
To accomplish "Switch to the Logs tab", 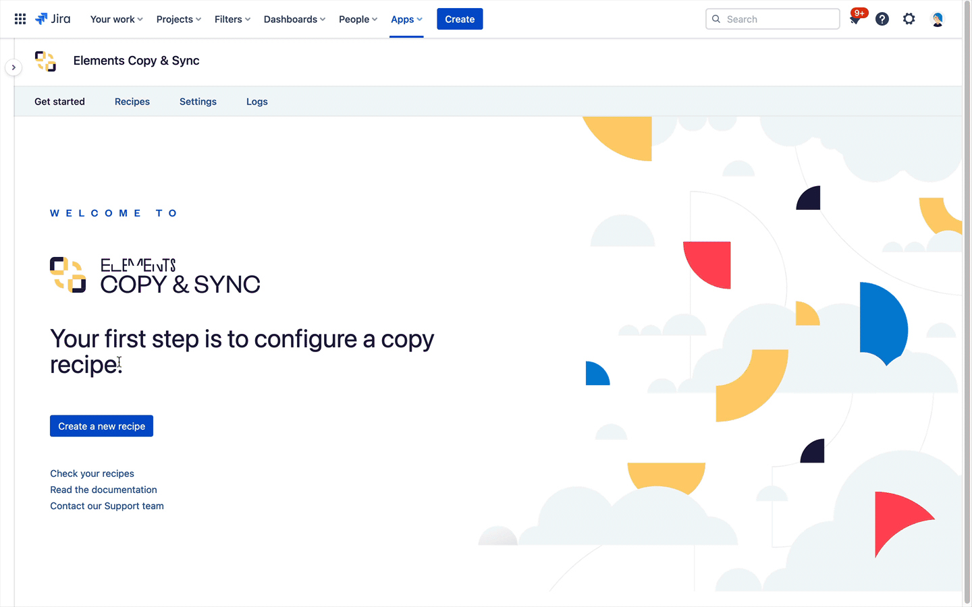I will coord(257,101).
